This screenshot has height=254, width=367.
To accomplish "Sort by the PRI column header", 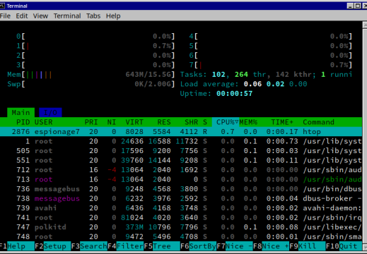I will coord(91,122).
